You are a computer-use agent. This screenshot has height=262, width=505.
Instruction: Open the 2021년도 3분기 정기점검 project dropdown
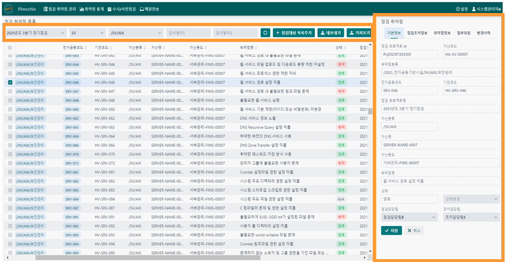pos(36,33)
